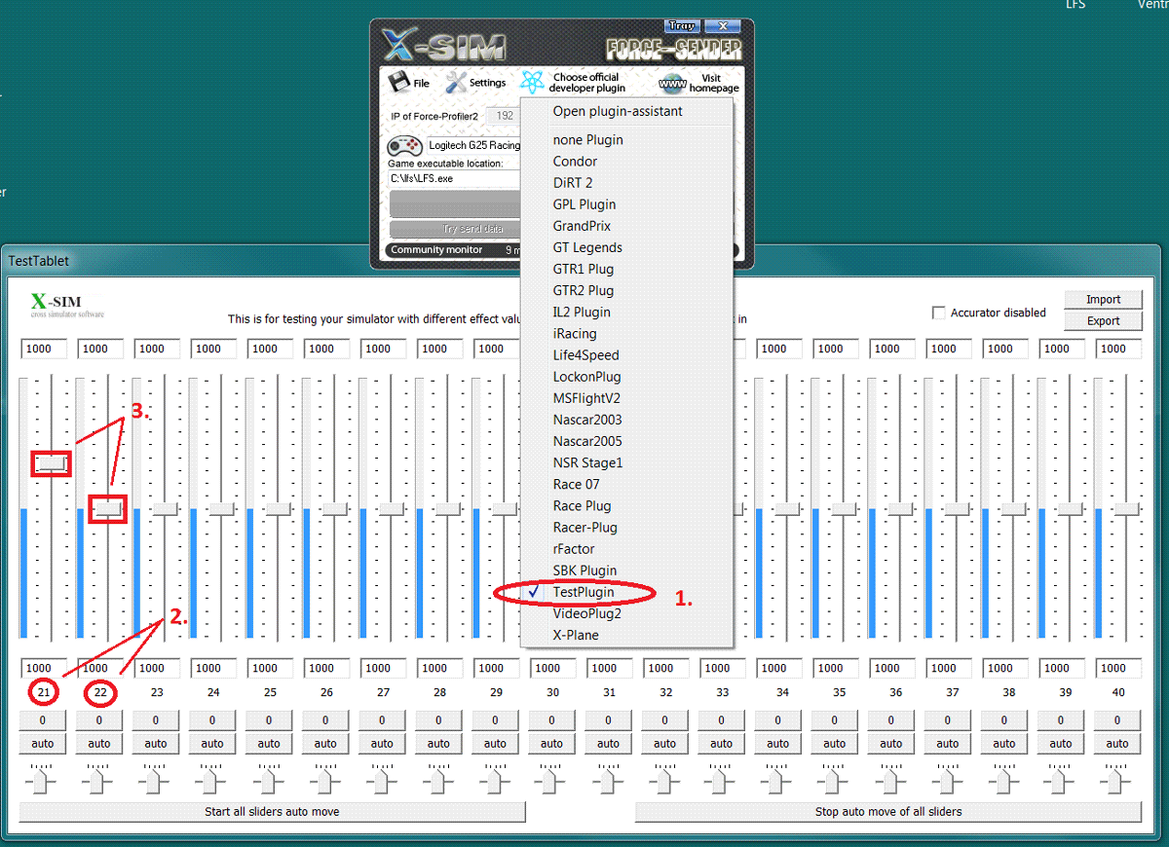Open Settings with the wrench icon
Screen dimensions: 1169x847
(x=456, y=82)
